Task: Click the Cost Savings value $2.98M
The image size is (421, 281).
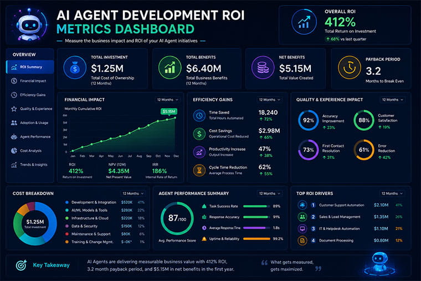Action: click(x=269, y=131)
